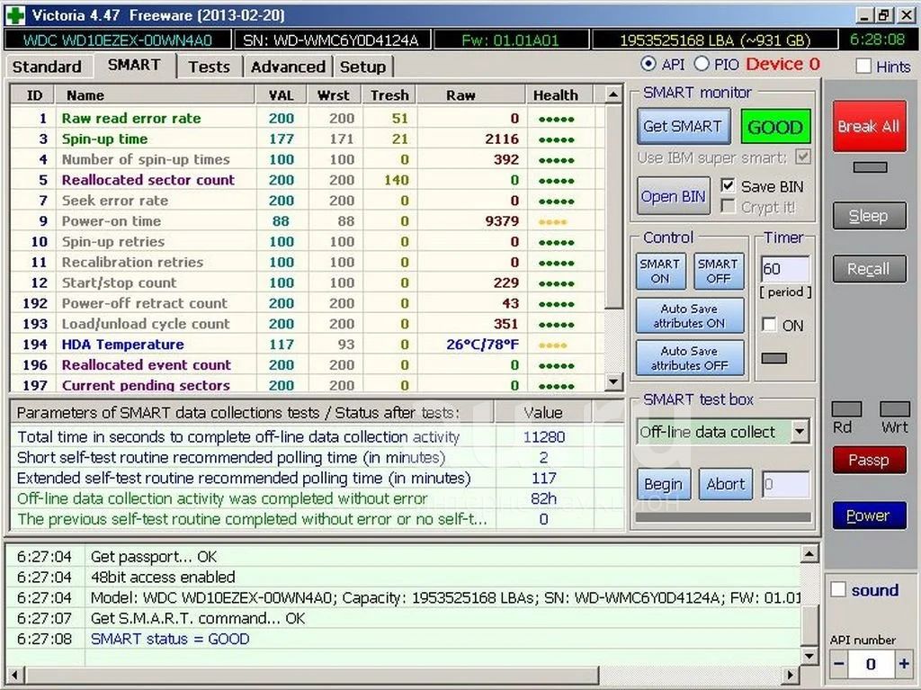Click the log horizontal scroll right arrow
The width and height of the screenshot is (921, 690).
791,675
